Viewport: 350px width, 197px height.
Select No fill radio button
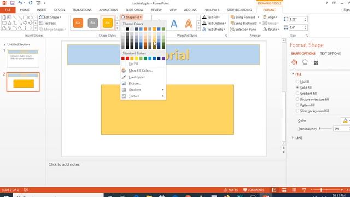[297, 82]
